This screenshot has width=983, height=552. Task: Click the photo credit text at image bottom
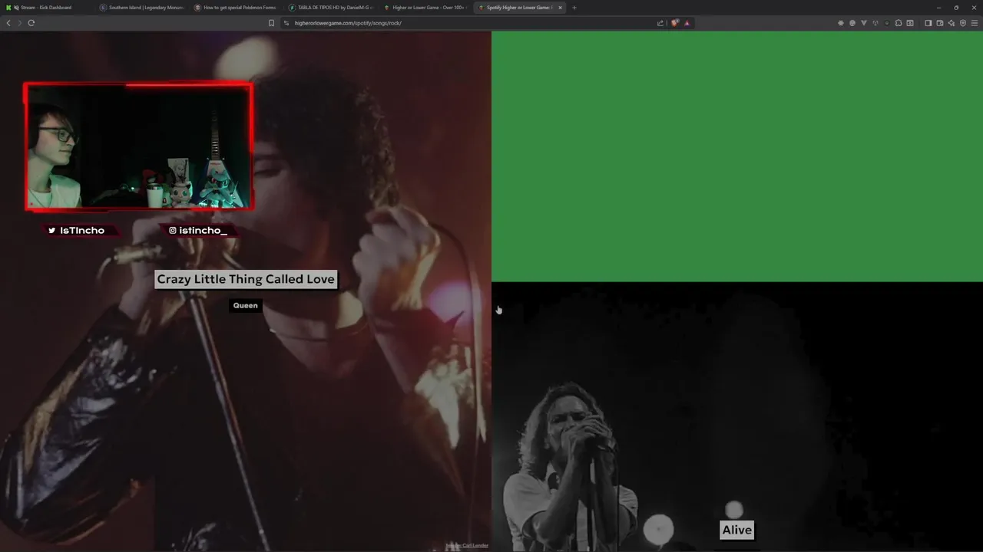click(x=467, y=546)
